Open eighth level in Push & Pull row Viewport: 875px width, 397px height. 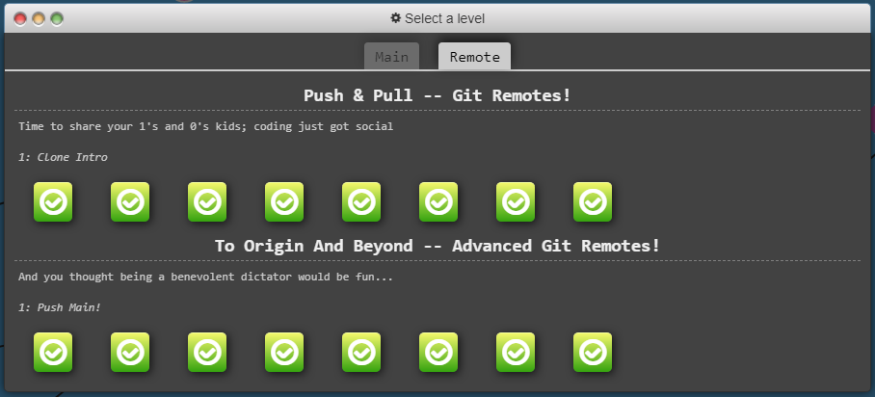pos(593,202)
